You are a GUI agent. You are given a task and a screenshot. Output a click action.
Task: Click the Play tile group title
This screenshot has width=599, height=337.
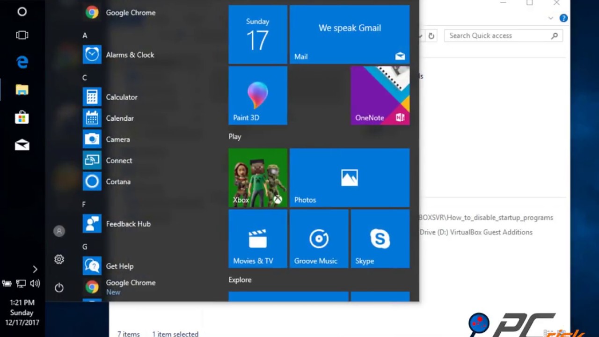tap(235, 137)
